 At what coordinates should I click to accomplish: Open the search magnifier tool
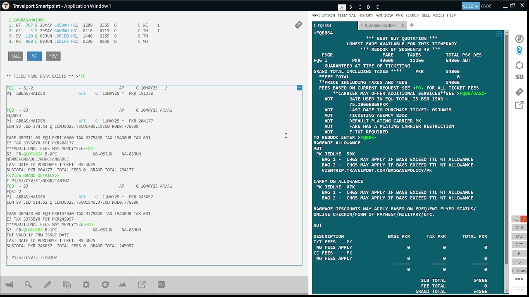[x=28, y=285]
